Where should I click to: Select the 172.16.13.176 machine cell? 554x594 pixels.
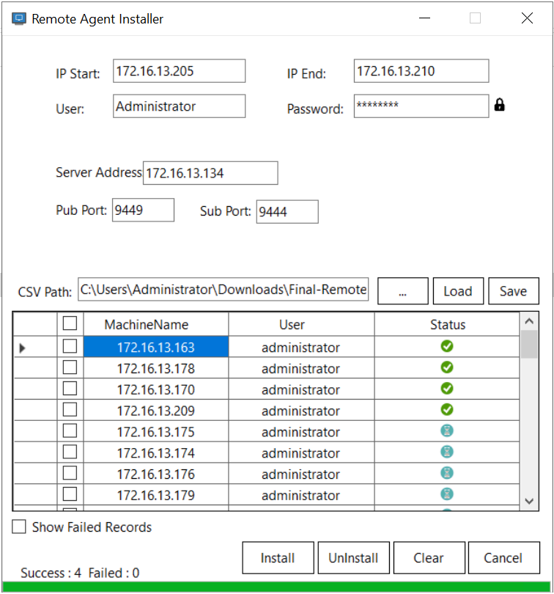coord(155,474)
